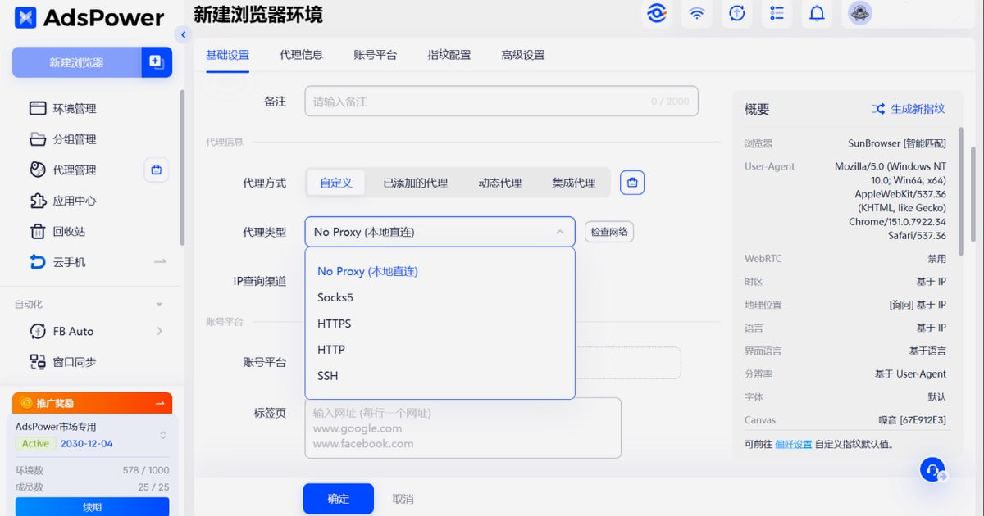Switch to 基础设置 tab
The image size is (984, 516).
pos(227,55)
